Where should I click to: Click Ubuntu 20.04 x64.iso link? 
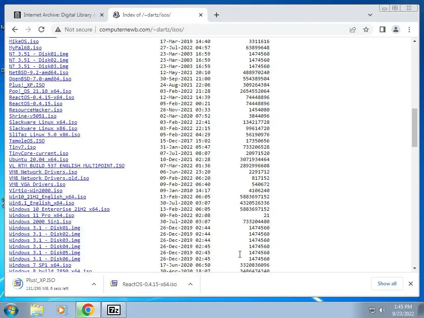(x=39, y=159)
